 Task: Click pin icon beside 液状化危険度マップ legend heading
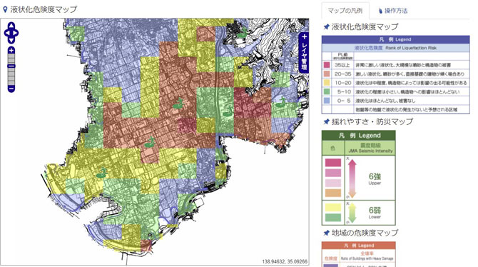(326, 27)
